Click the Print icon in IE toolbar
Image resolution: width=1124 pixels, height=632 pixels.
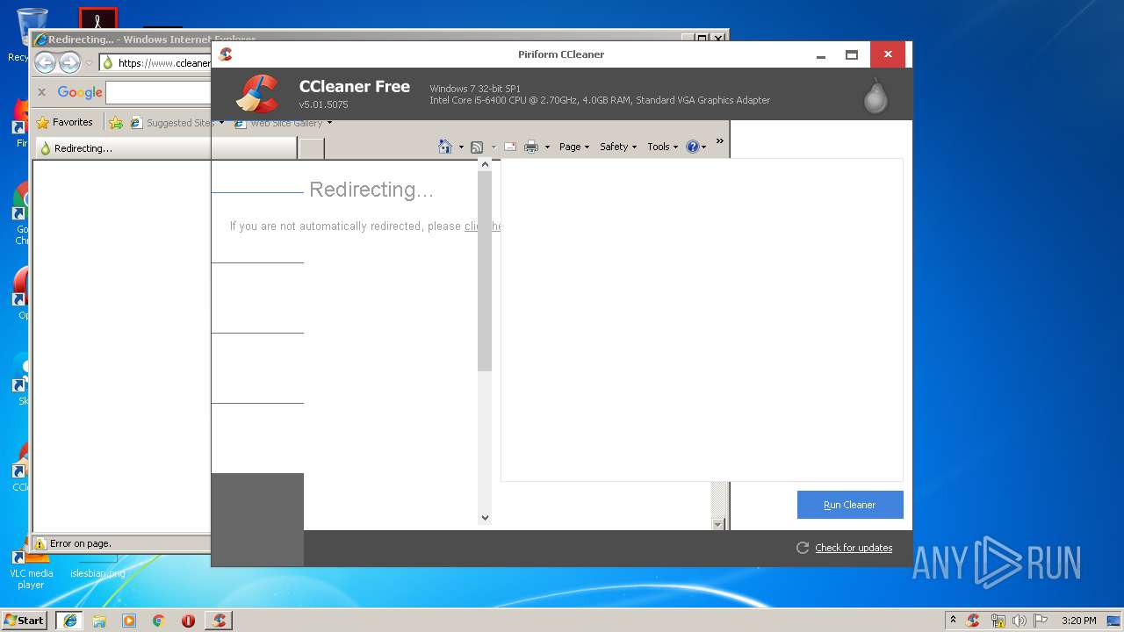[x=531, y=147]
